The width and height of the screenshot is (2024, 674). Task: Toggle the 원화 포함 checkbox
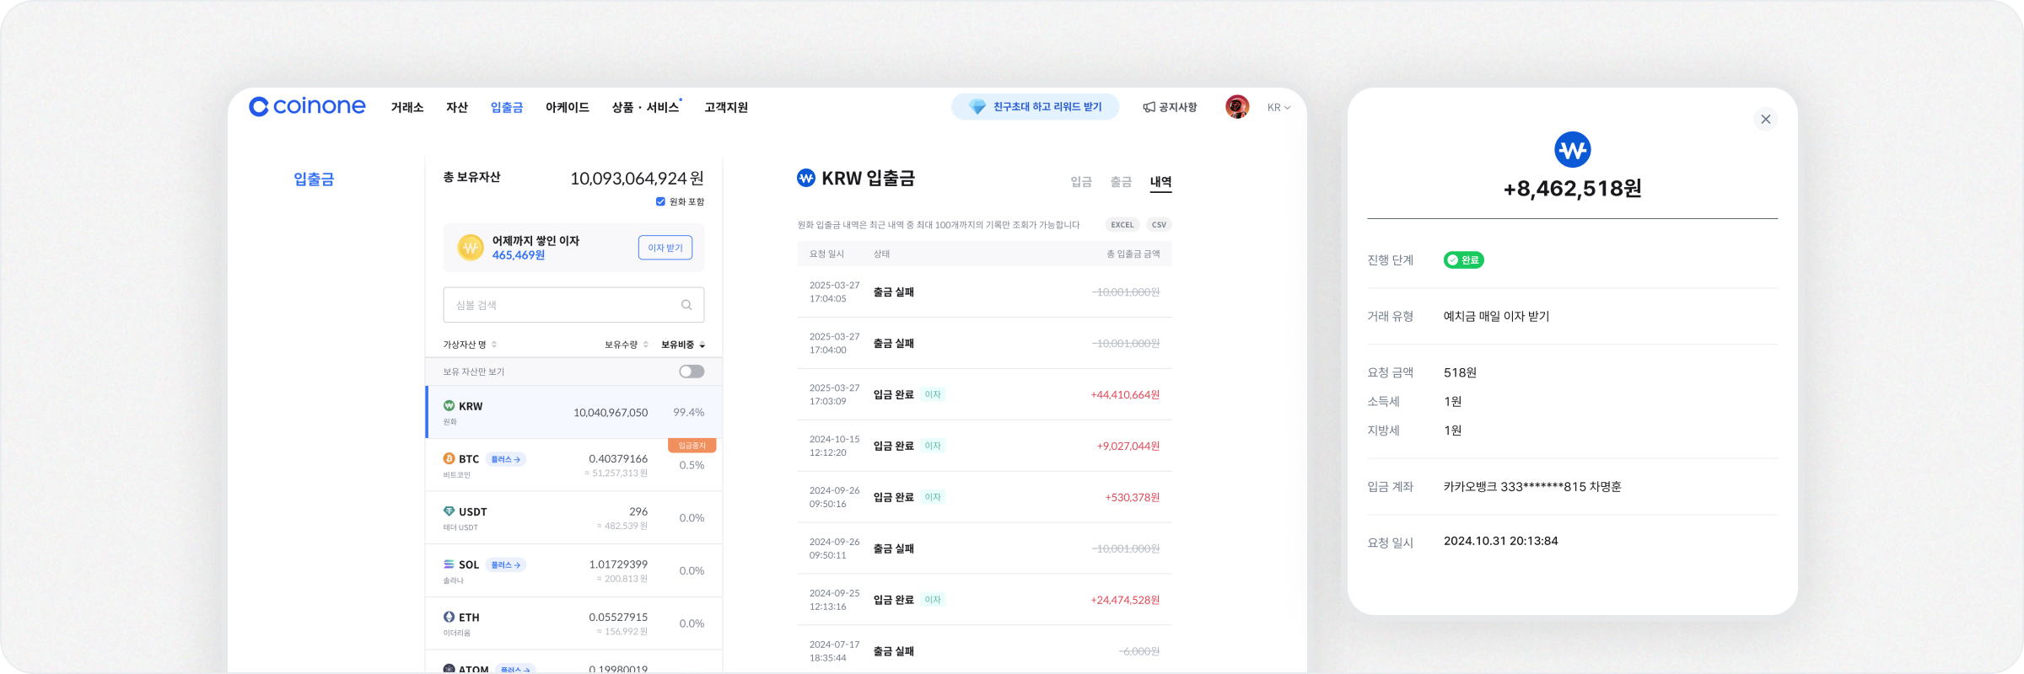(660, 201)
